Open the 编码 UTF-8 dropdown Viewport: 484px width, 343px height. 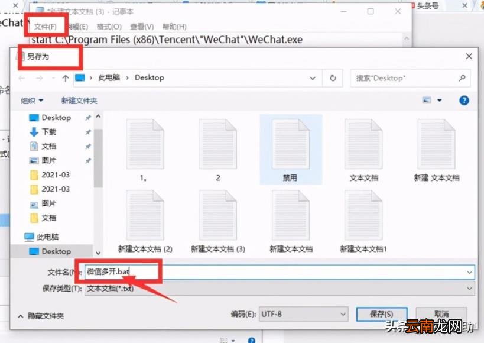click(x=303, y=314)
